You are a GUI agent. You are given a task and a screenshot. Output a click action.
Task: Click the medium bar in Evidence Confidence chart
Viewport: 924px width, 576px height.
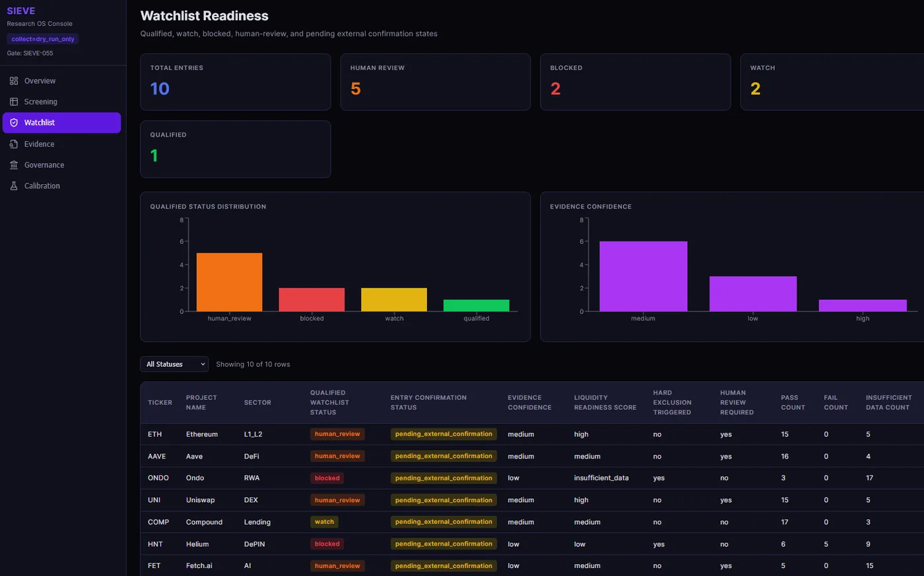coord(643,276)
